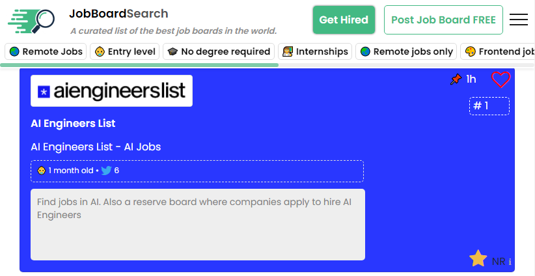Select the Frontend jobs filter tag
Image resolution: width=535 pixels, height=276 pixels.
(499, 51)
